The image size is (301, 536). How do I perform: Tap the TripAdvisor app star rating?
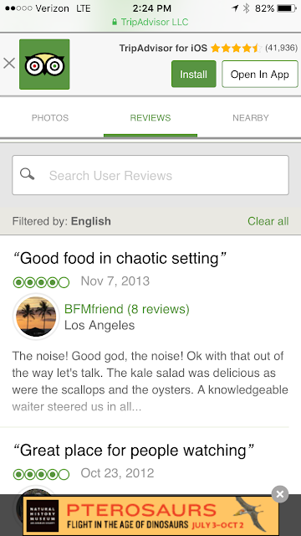[236, 49]
